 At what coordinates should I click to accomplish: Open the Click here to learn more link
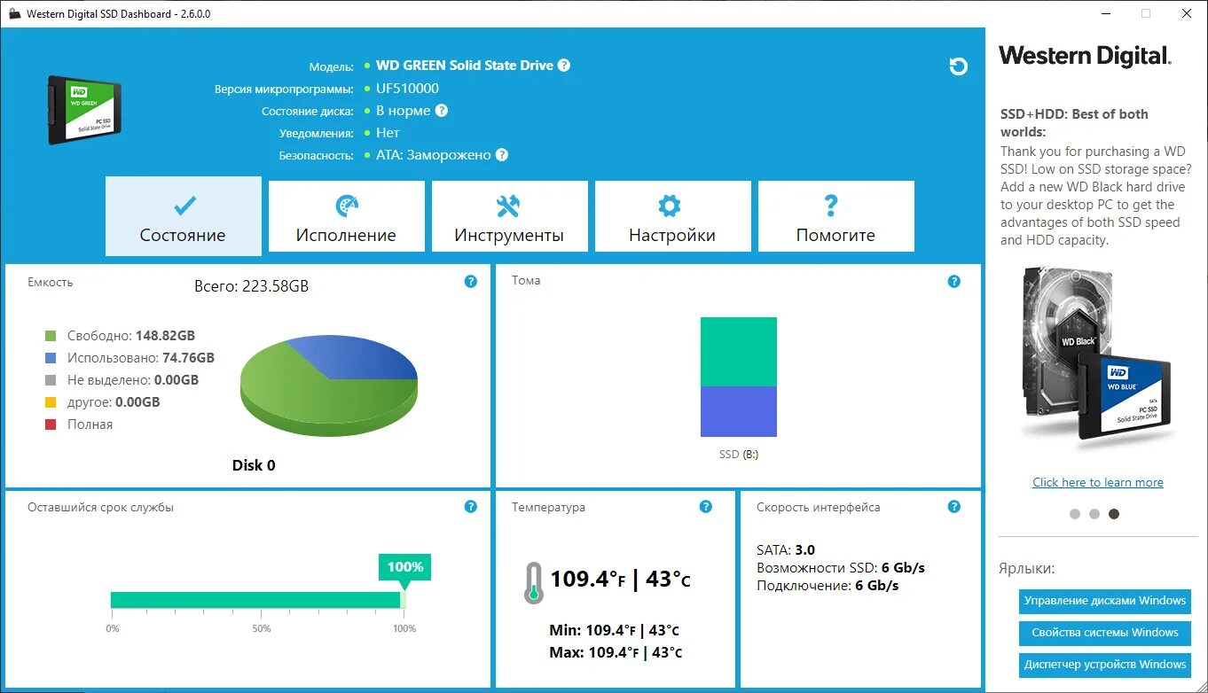click(x=1098, y=481)
